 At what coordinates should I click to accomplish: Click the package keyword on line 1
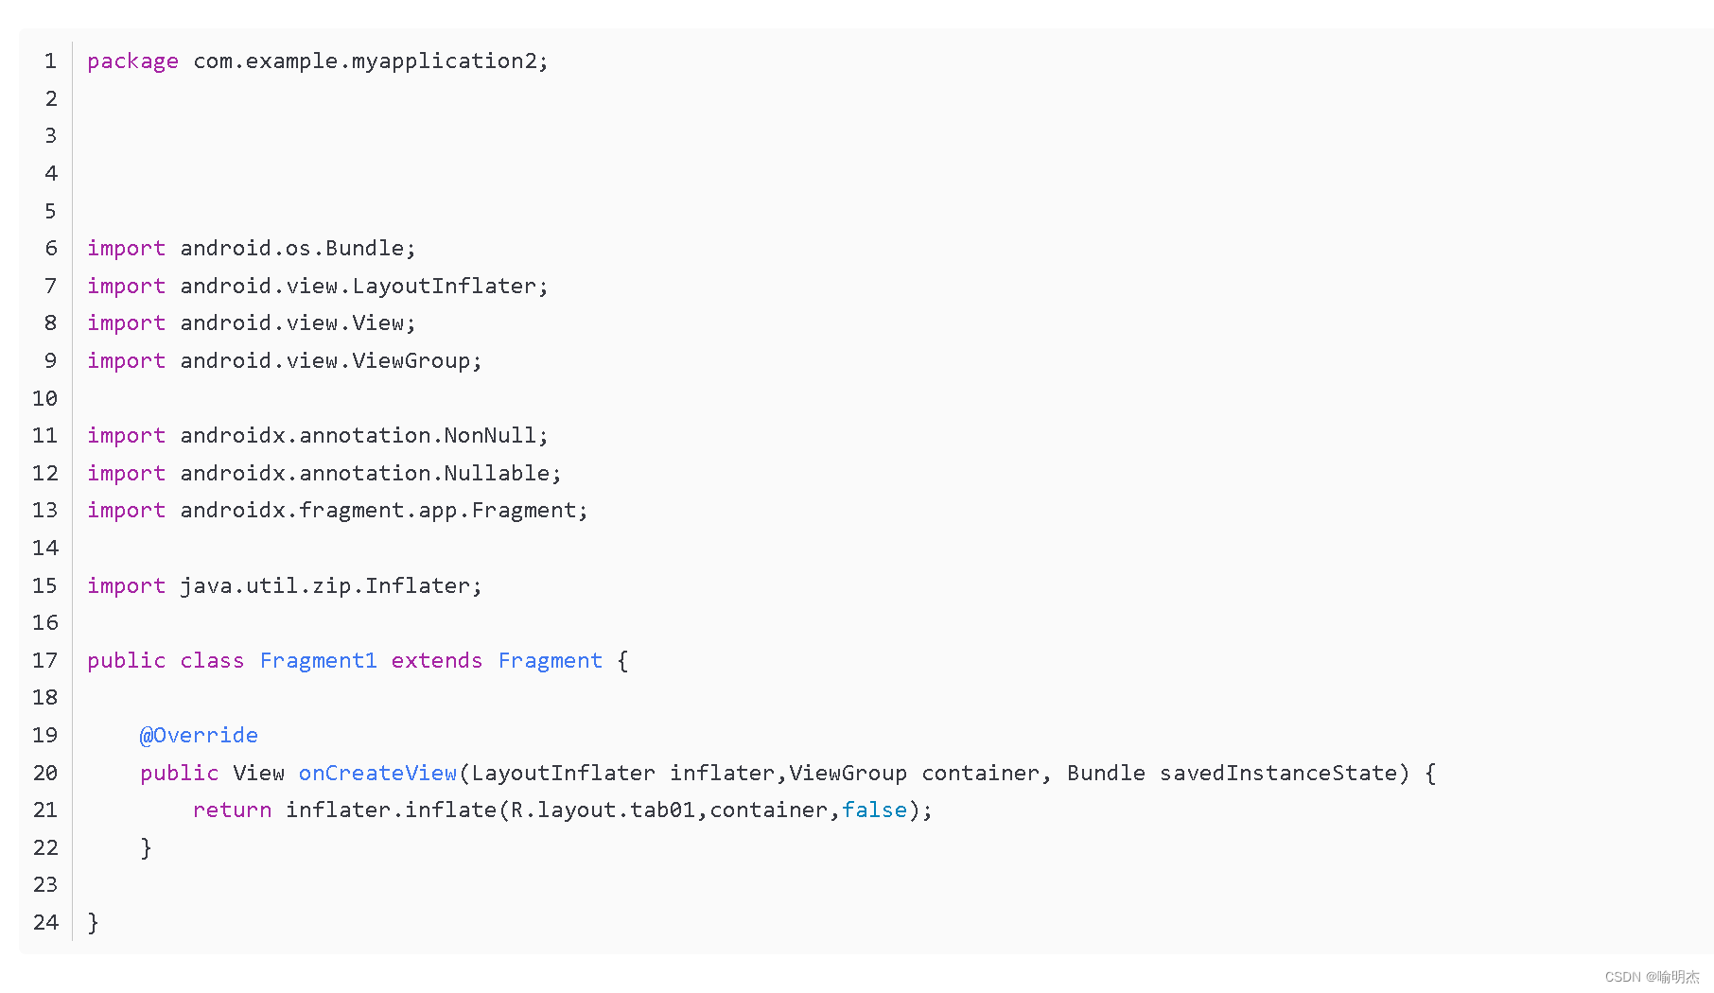click(x=132, y=61)
